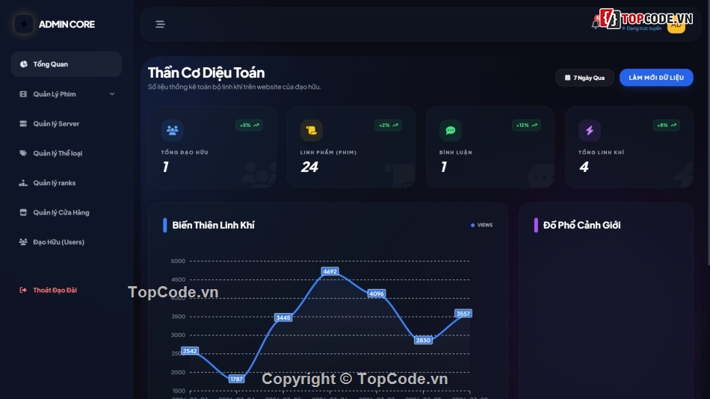The width and height of the screenshot is (710, 399).
Task: Click the +12% trend badge
Action: tap(526, 125)
